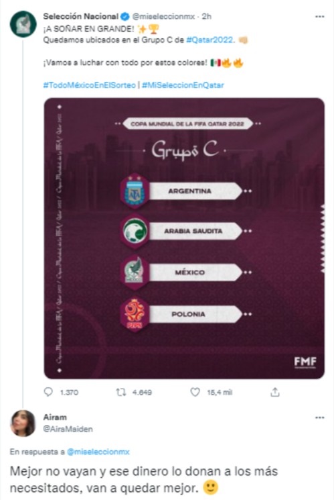Open Airam's profile picture

[x=23, y=423]
